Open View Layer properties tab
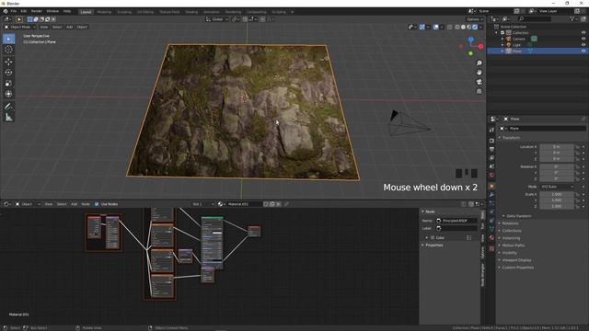589x331 pixels. click(491, 158)
